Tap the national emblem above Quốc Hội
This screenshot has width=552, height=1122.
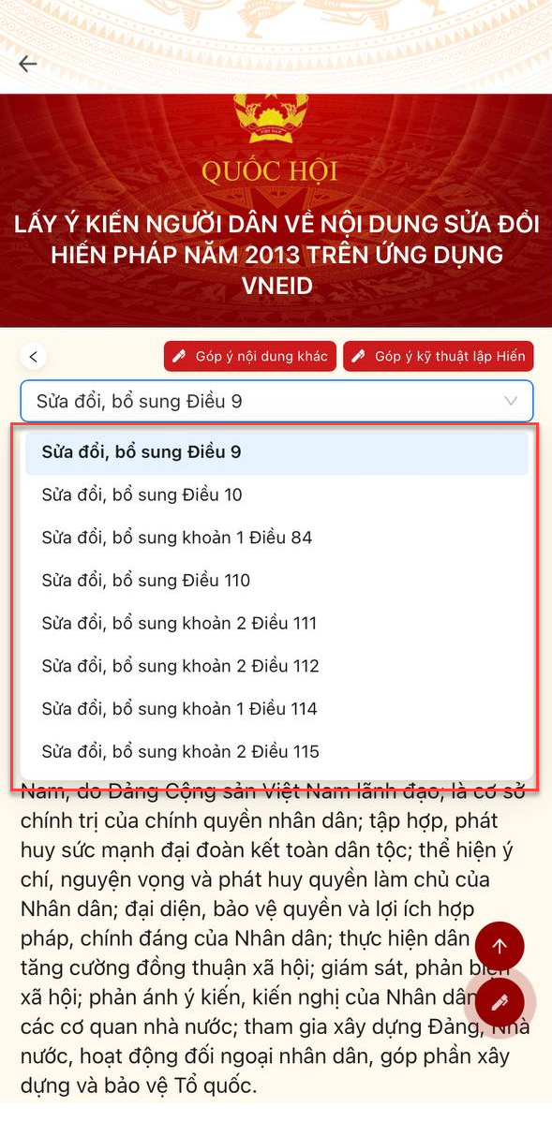[x=265, y=117]
